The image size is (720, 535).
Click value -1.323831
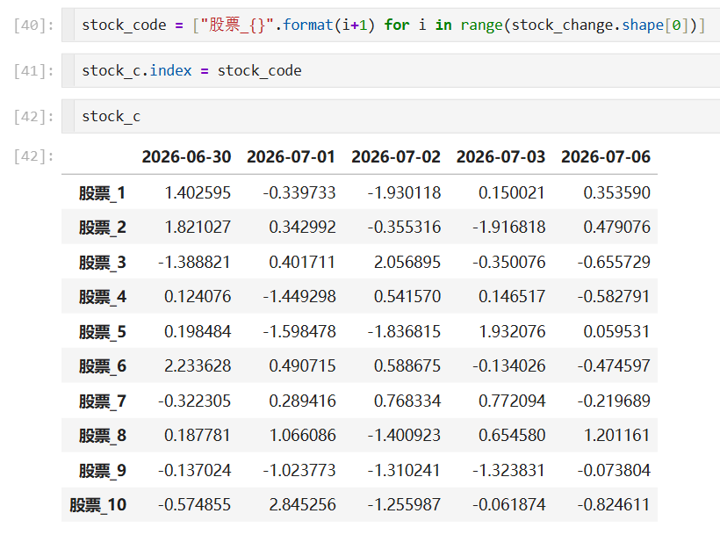[508, 470]
